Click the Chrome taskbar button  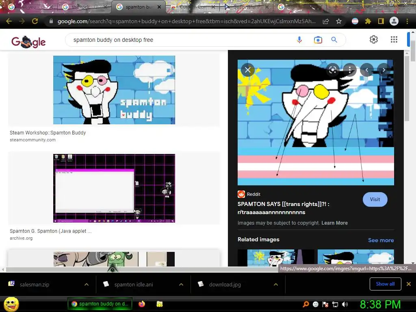100,304
